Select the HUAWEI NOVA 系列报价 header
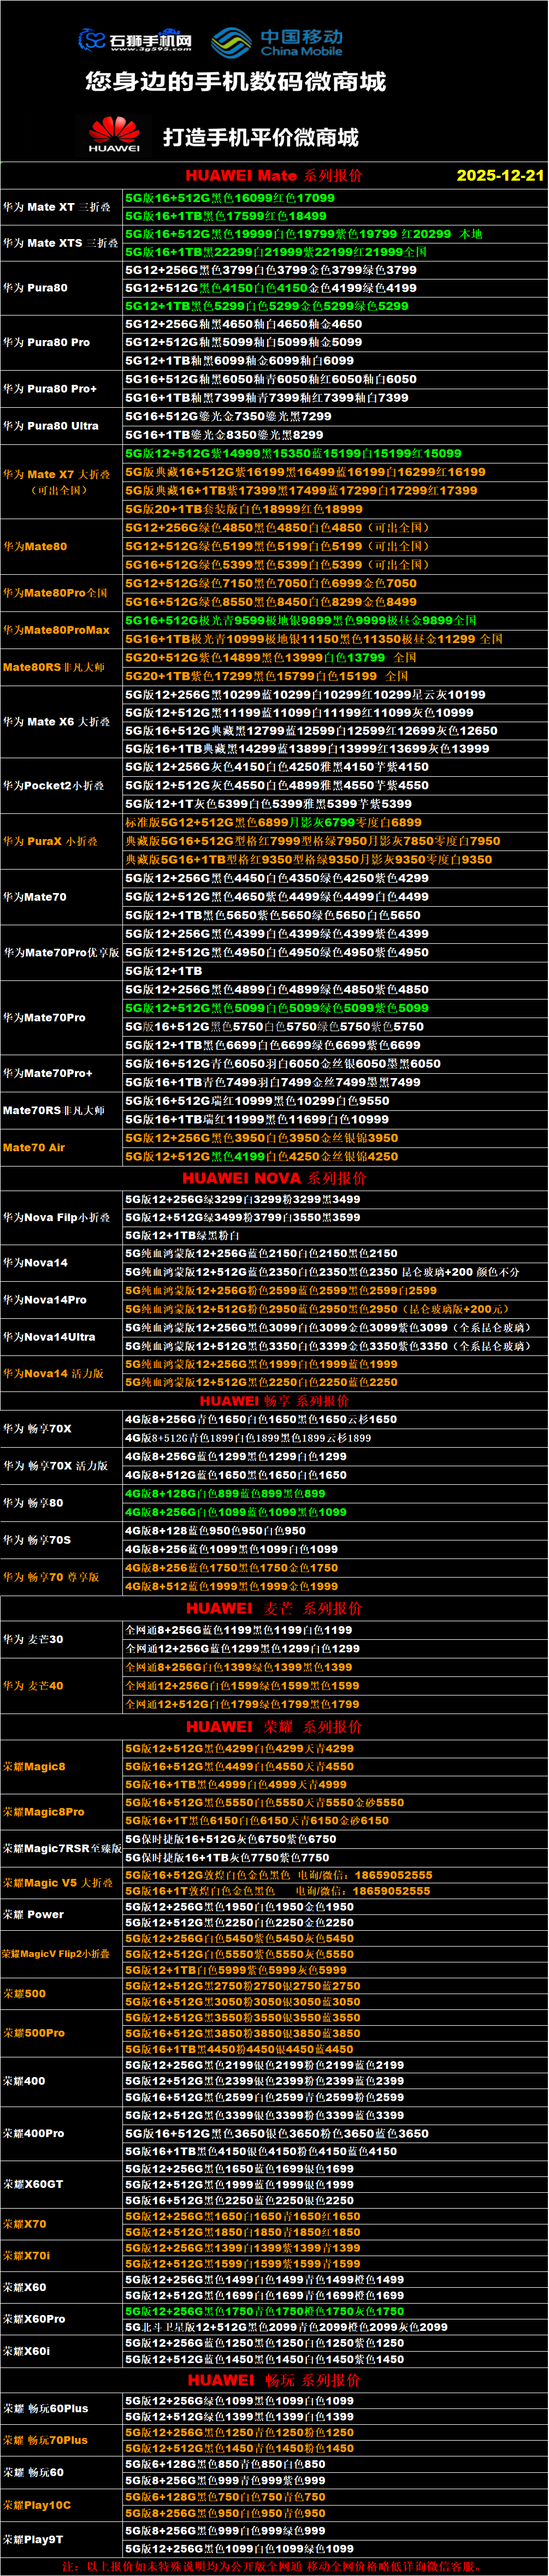Viewport: 549px width, 2576px height. [x=273, y=1178]
